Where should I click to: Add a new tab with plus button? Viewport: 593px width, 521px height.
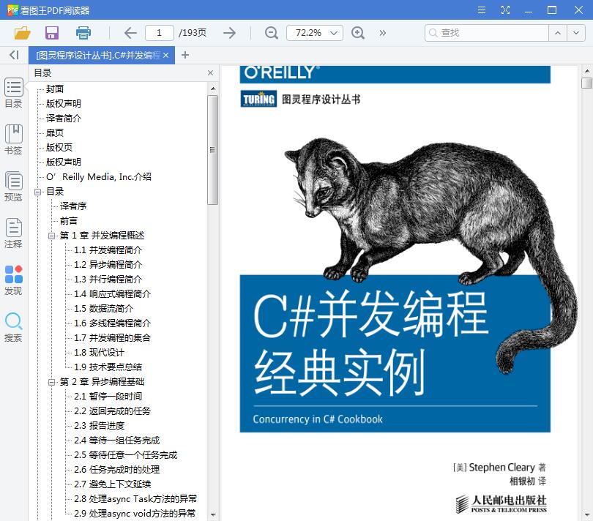(x=185, y=55)
